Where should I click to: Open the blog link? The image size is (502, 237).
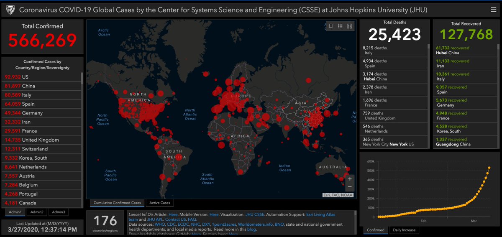coord(252,229)
